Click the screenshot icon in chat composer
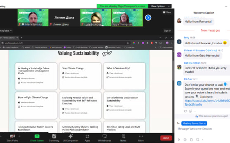Image resolution: width=230 pixels, height=143 pixels. tap(198, 140)
